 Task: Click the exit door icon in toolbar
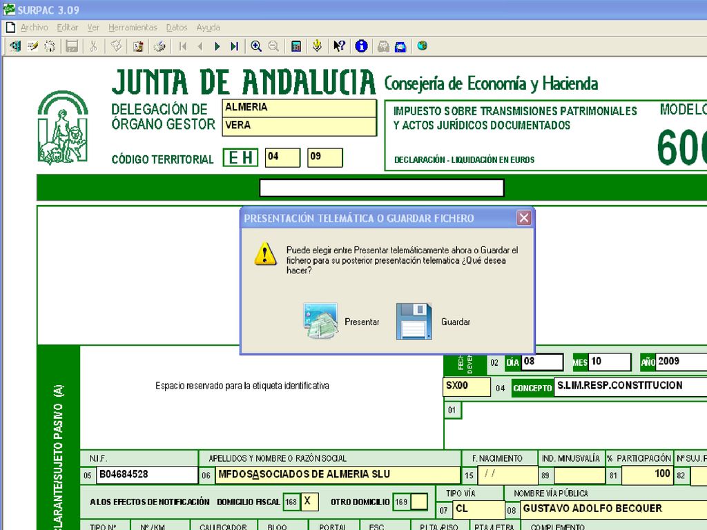(15, 46)
